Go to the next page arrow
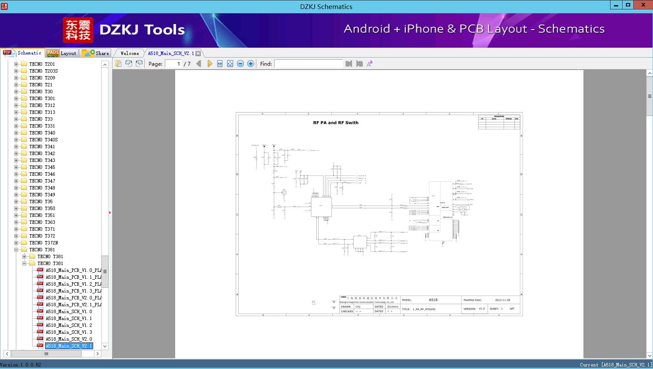 click(x=210, y=64)
